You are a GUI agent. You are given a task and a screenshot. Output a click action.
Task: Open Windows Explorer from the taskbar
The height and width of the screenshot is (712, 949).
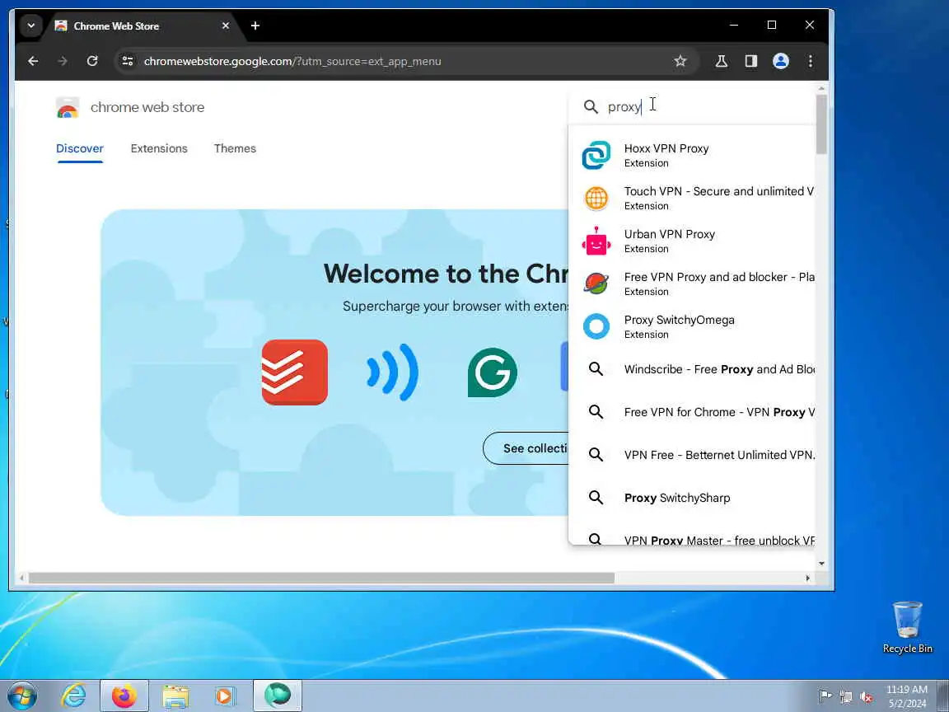point(175,696)
